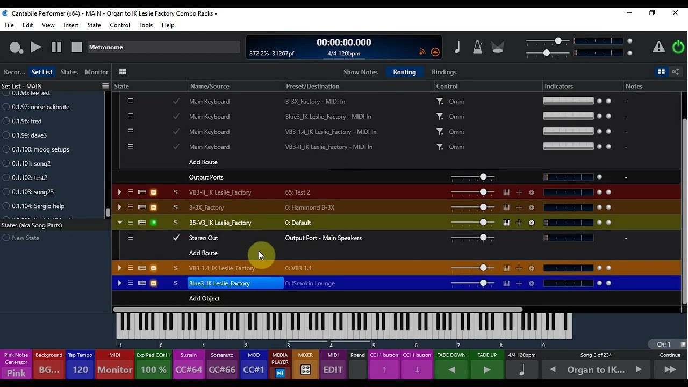
Task: Click the quarter-note tap tempo icon beside the time display
Action: click(457, 47)
